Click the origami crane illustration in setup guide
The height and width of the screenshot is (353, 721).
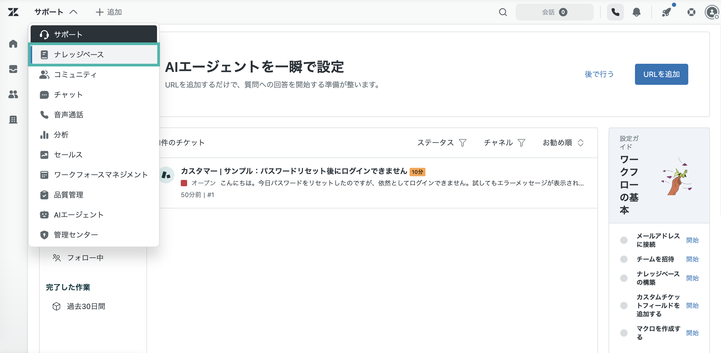click(x=677, y=177)
